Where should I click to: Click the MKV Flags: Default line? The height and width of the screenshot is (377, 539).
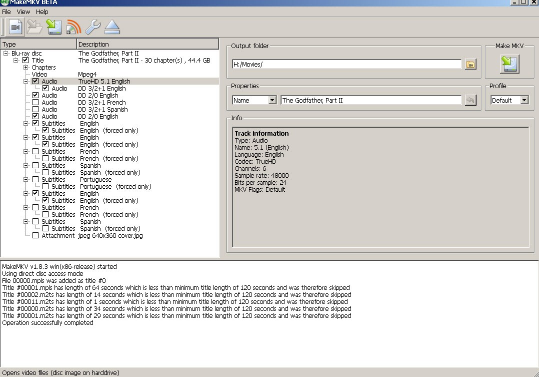pos(260,189)
